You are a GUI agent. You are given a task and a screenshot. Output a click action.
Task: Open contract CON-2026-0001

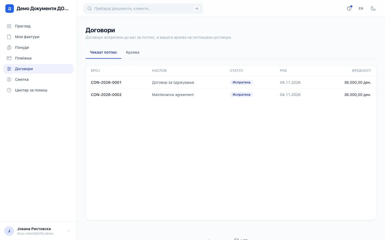[106, 82]
